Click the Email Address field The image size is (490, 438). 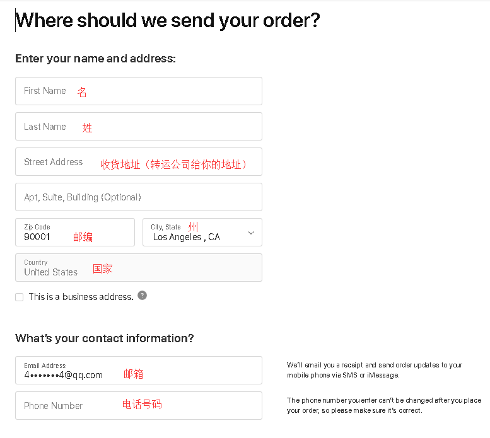pyautogui.click(x=138, y=370)
